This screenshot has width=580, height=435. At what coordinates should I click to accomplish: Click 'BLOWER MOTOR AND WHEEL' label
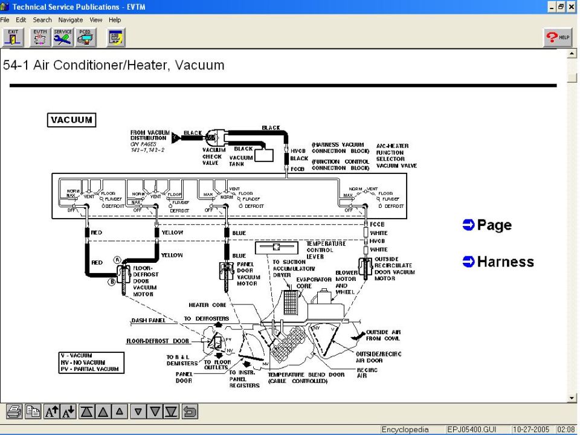(346, 282)
